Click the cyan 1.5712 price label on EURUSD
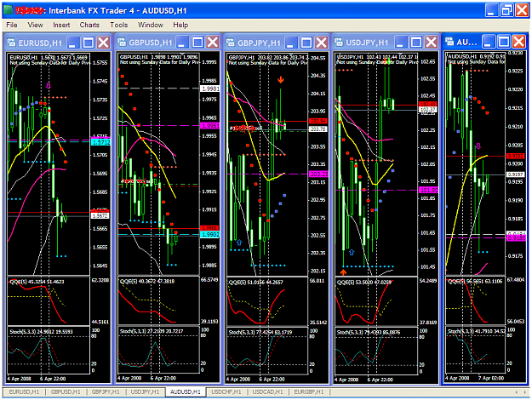The width and height of the screenshot is (532, 400). coord(100,142)
